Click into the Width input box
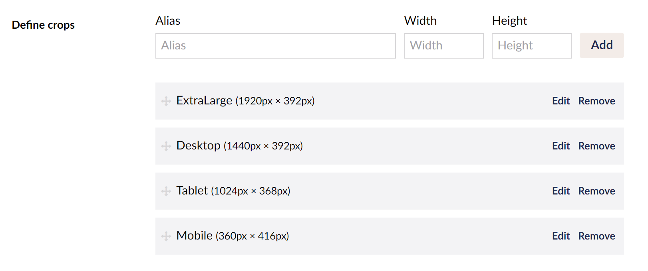The width and height of the screenshot is (648, 271). pyautogui.click(x=443, y=46)
